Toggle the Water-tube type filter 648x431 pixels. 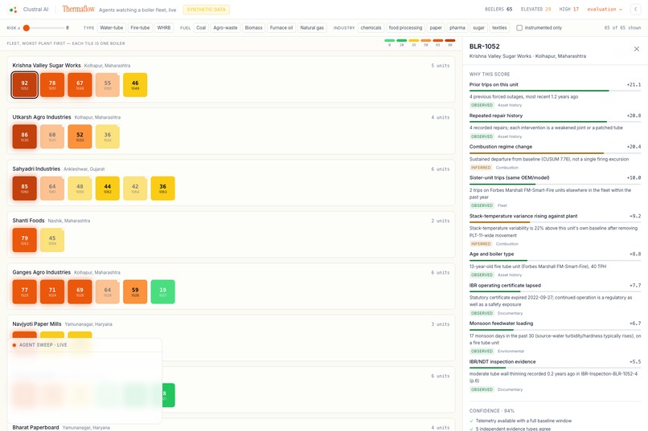click(x=111, y=27)
